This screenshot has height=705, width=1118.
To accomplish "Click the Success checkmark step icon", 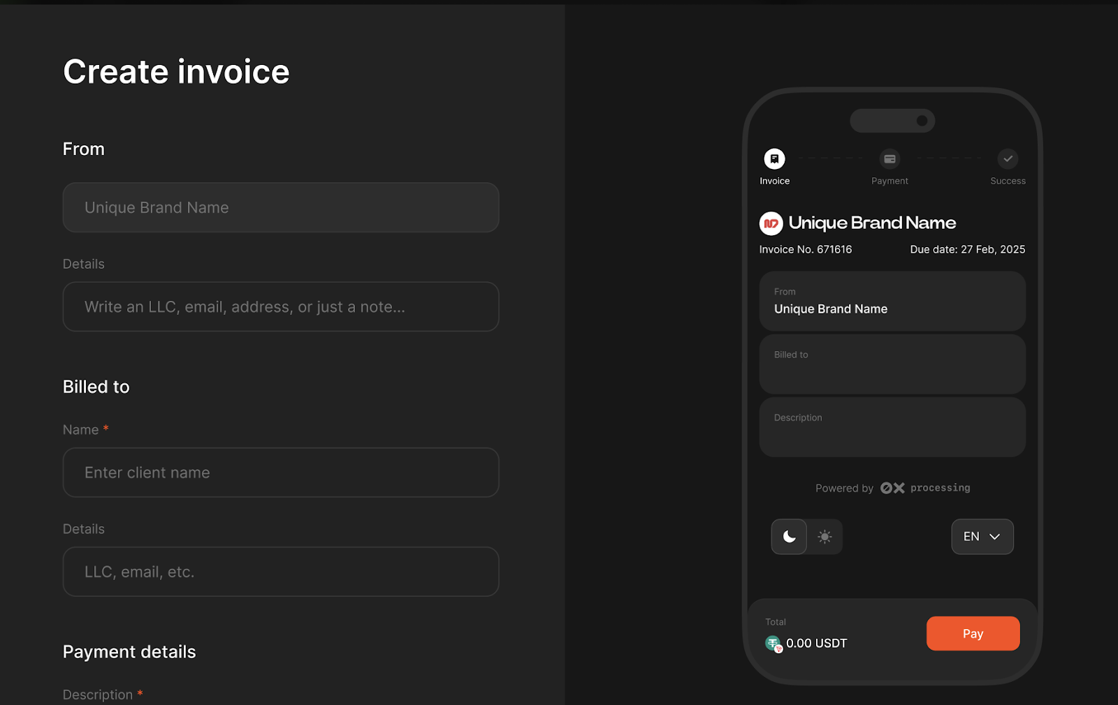I will pos(1008,159).
